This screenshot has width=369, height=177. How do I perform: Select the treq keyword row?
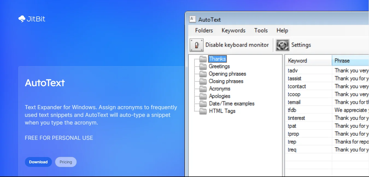[327, 150]
